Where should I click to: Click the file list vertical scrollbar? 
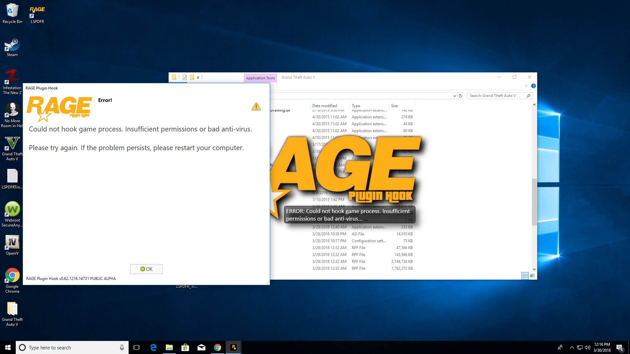(534, 202)
